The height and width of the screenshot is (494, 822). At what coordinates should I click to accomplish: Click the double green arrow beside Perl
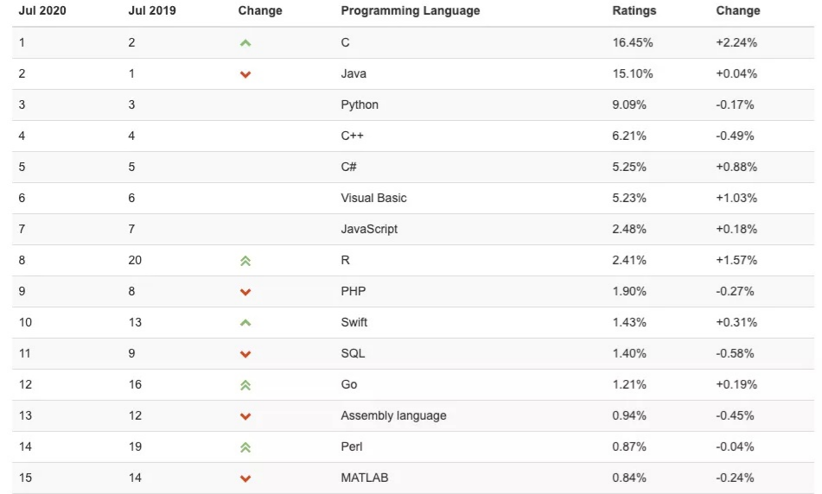[x=245, y=447]
